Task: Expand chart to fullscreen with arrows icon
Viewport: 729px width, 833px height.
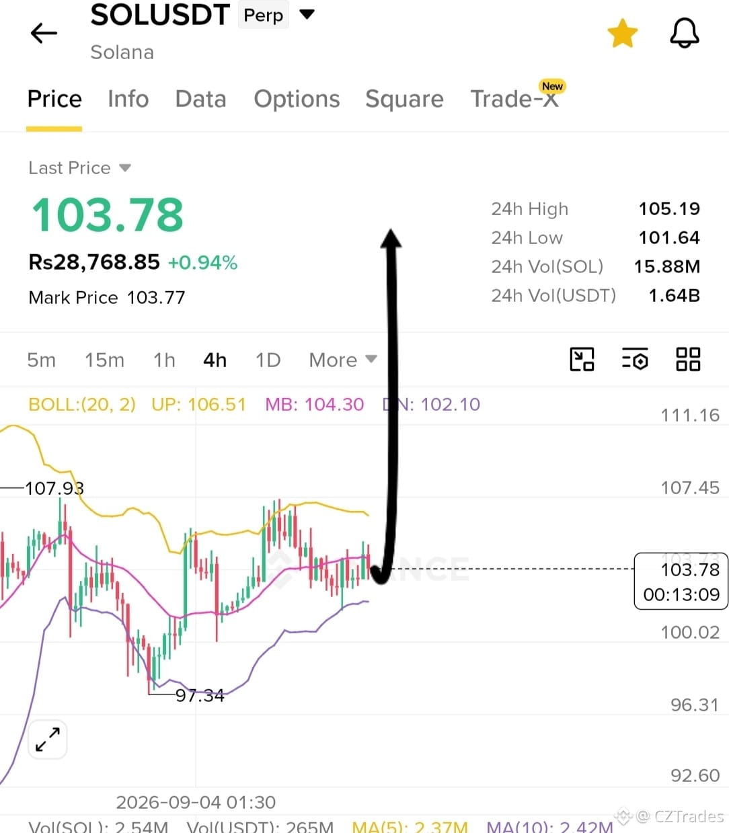Action: (48, 740)
